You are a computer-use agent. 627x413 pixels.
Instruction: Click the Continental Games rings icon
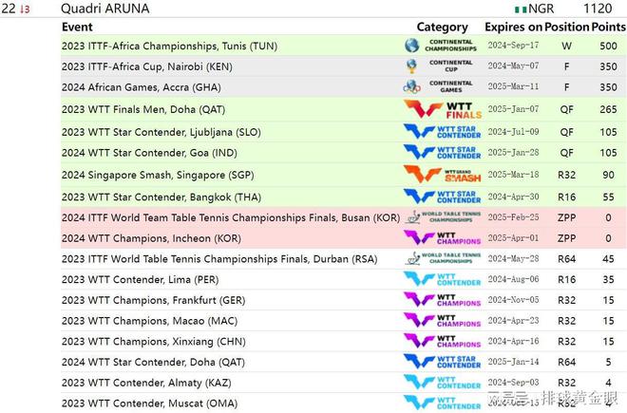411,87
